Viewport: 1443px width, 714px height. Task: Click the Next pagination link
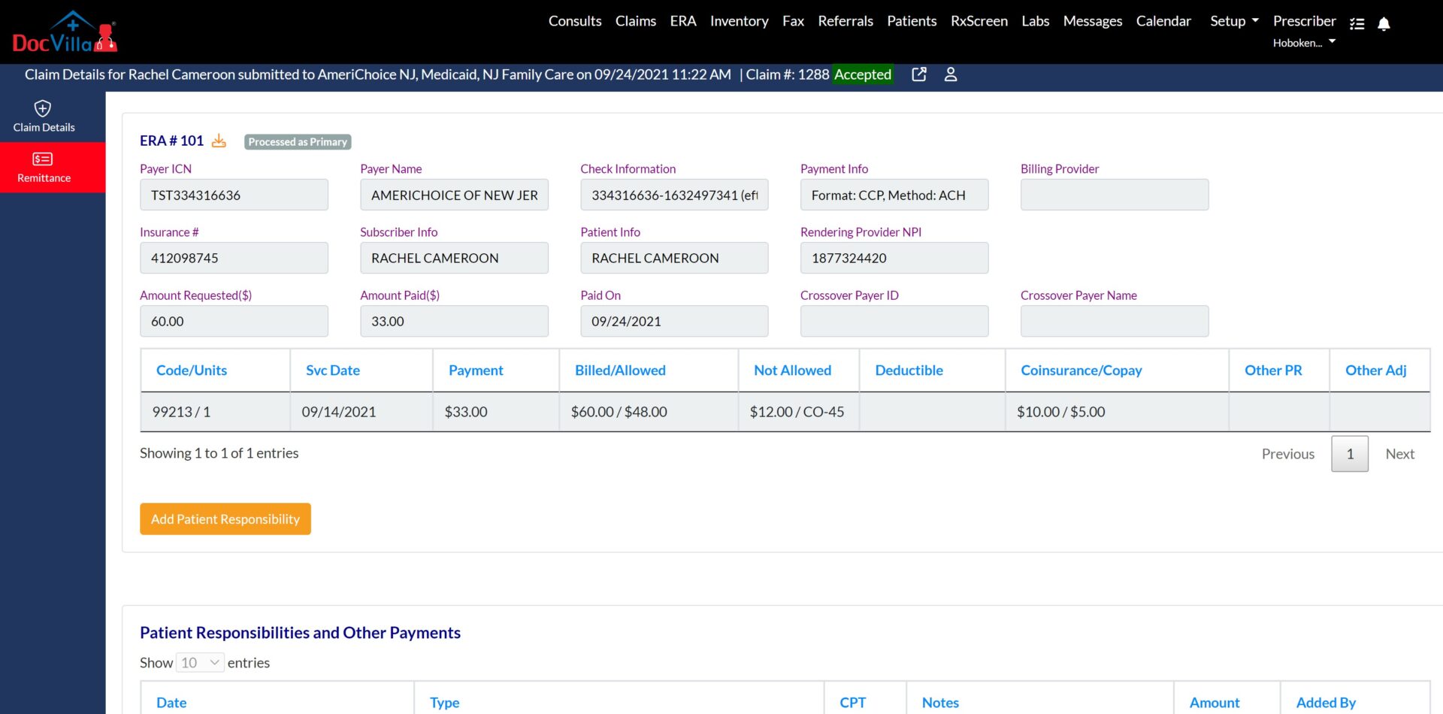(x=1399, y=454)
